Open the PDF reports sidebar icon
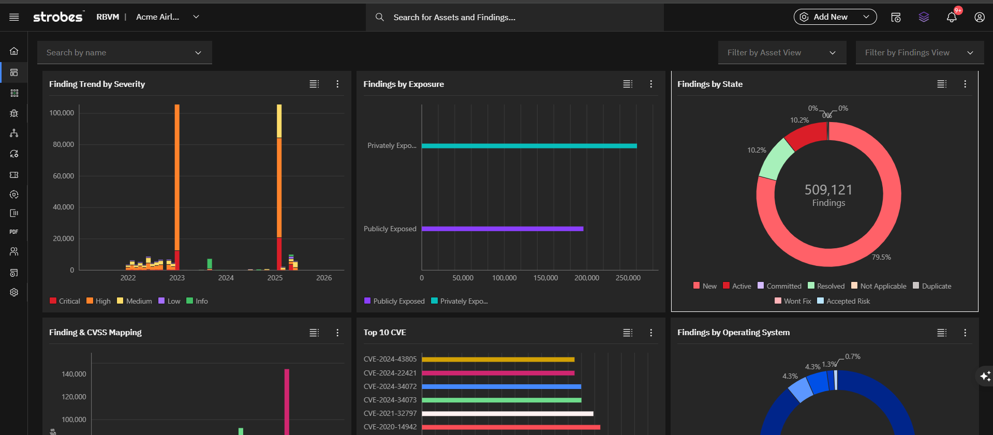The image size is (993, 435). click(x=14, y=232)
